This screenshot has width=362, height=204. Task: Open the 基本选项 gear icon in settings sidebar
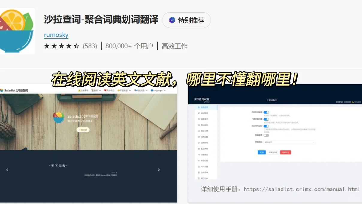[198, 107]
